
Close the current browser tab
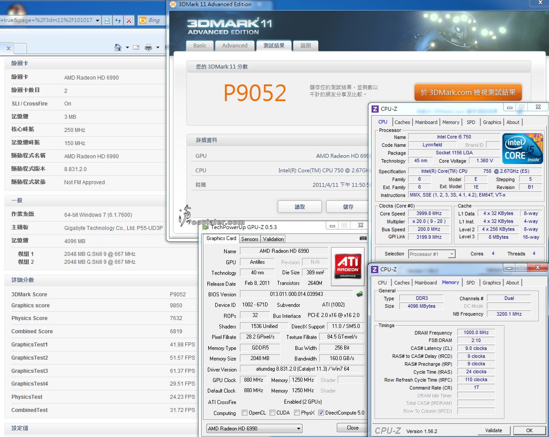pyautogui.click(x=8, y=48)
